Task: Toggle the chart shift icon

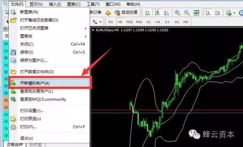Action: [x=218, y=13]
